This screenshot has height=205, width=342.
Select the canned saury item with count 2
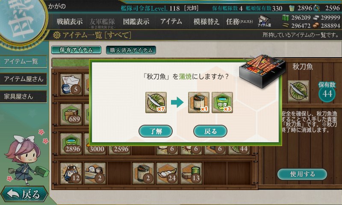(143, 173)
